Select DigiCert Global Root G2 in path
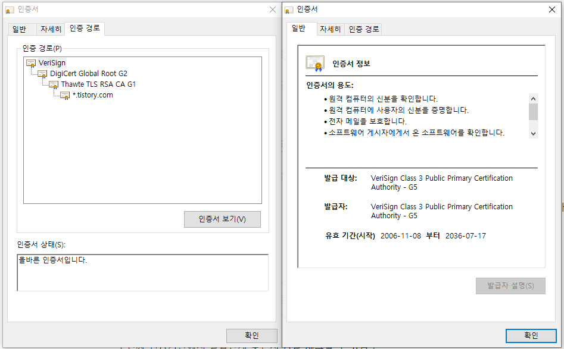564x349 pixels. click(x=89, y=74)
